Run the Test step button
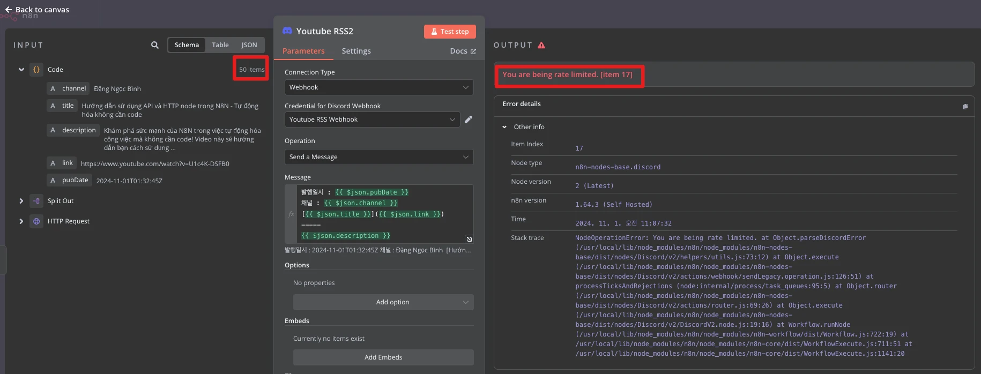The image size is (981, 374). pos(450,32)
